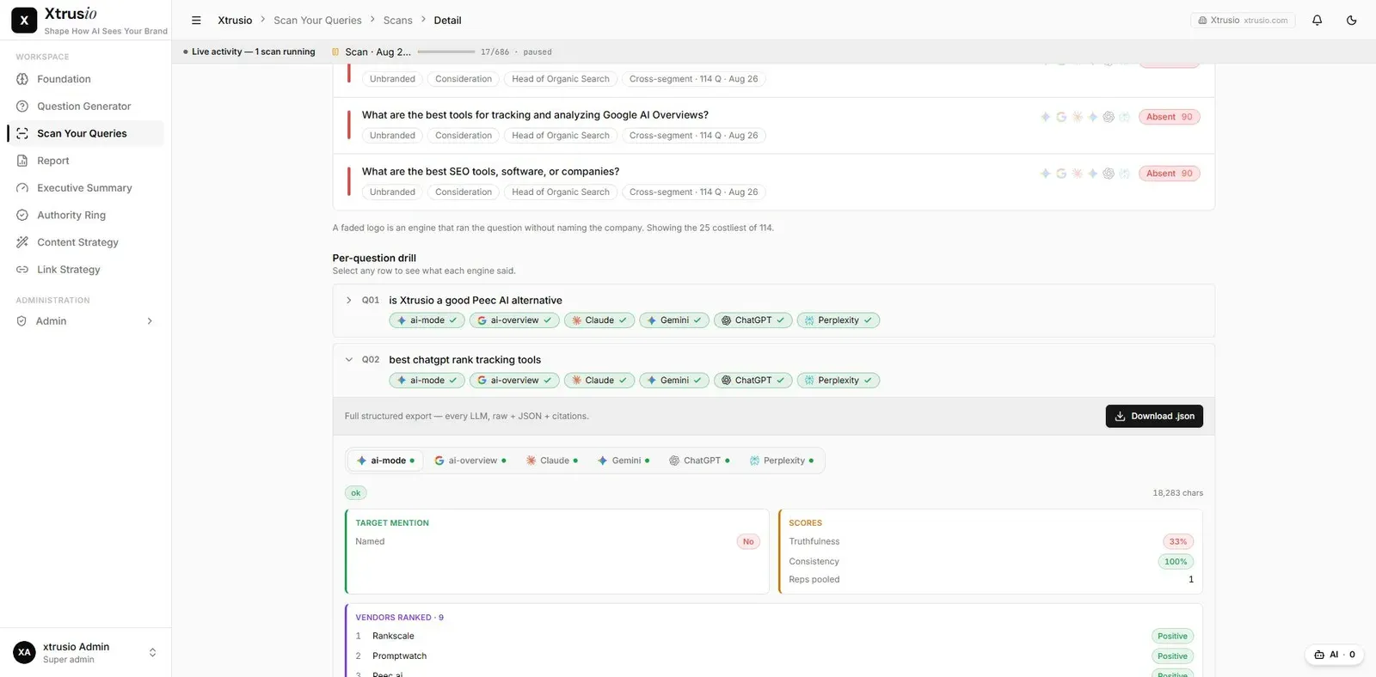The height and width of the screenshot is (677, 1376).
Task: Go to Content Strategy
Action: (x=85, y=242)
